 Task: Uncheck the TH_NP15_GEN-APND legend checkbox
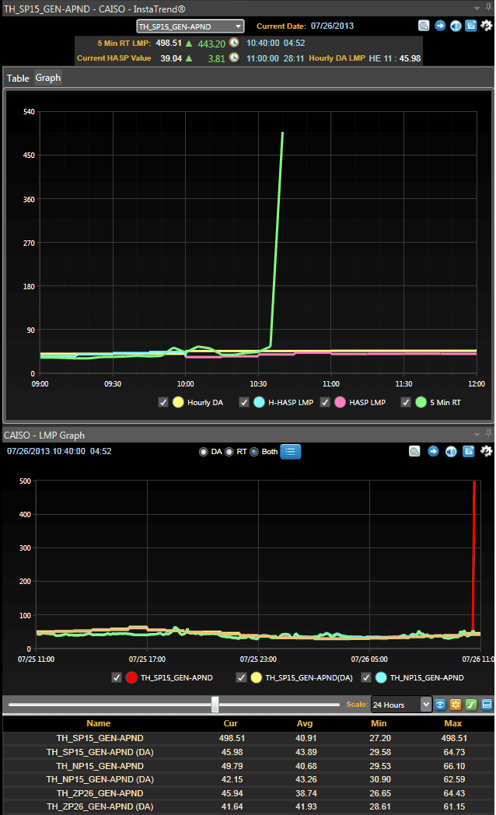click(366, 677)
